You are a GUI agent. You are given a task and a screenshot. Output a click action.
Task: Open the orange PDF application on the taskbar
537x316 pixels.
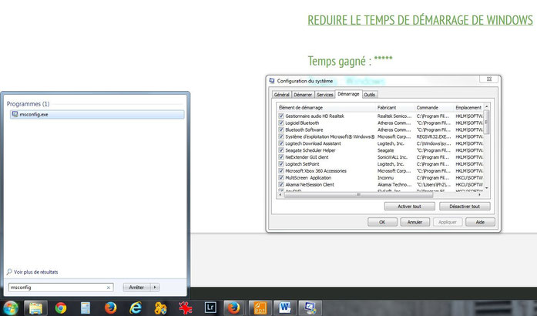tap(260, 308)
